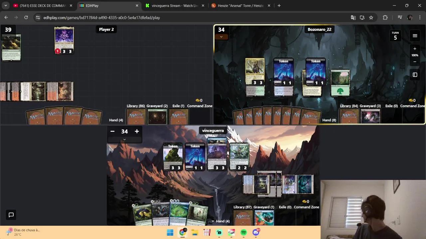Viewport: 426px width, 239px height.
Task: Select Bozonaro_22's first blue 1/1 token
Action: click(x=284, y=72)
